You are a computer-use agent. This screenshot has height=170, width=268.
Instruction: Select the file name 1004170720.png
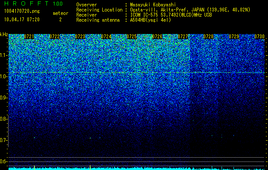tap(22, 11)
